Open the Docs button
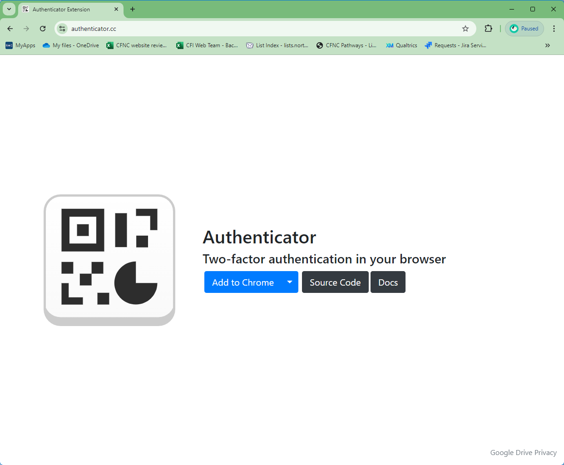The width and height of the screenshot is (564, 465). pos(388,282)
